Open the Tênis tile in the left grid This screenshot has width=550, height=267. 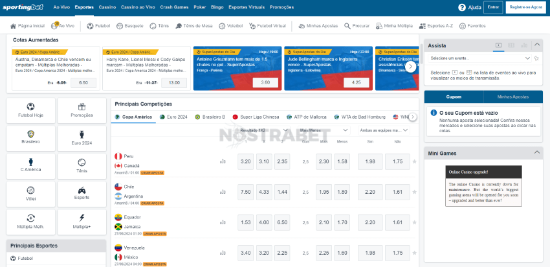click(x=82, y=166)
